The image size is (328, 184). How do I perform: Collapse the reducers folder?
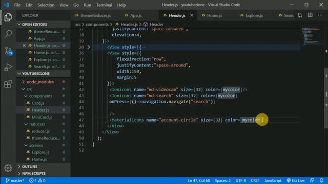tap(43, 124)
